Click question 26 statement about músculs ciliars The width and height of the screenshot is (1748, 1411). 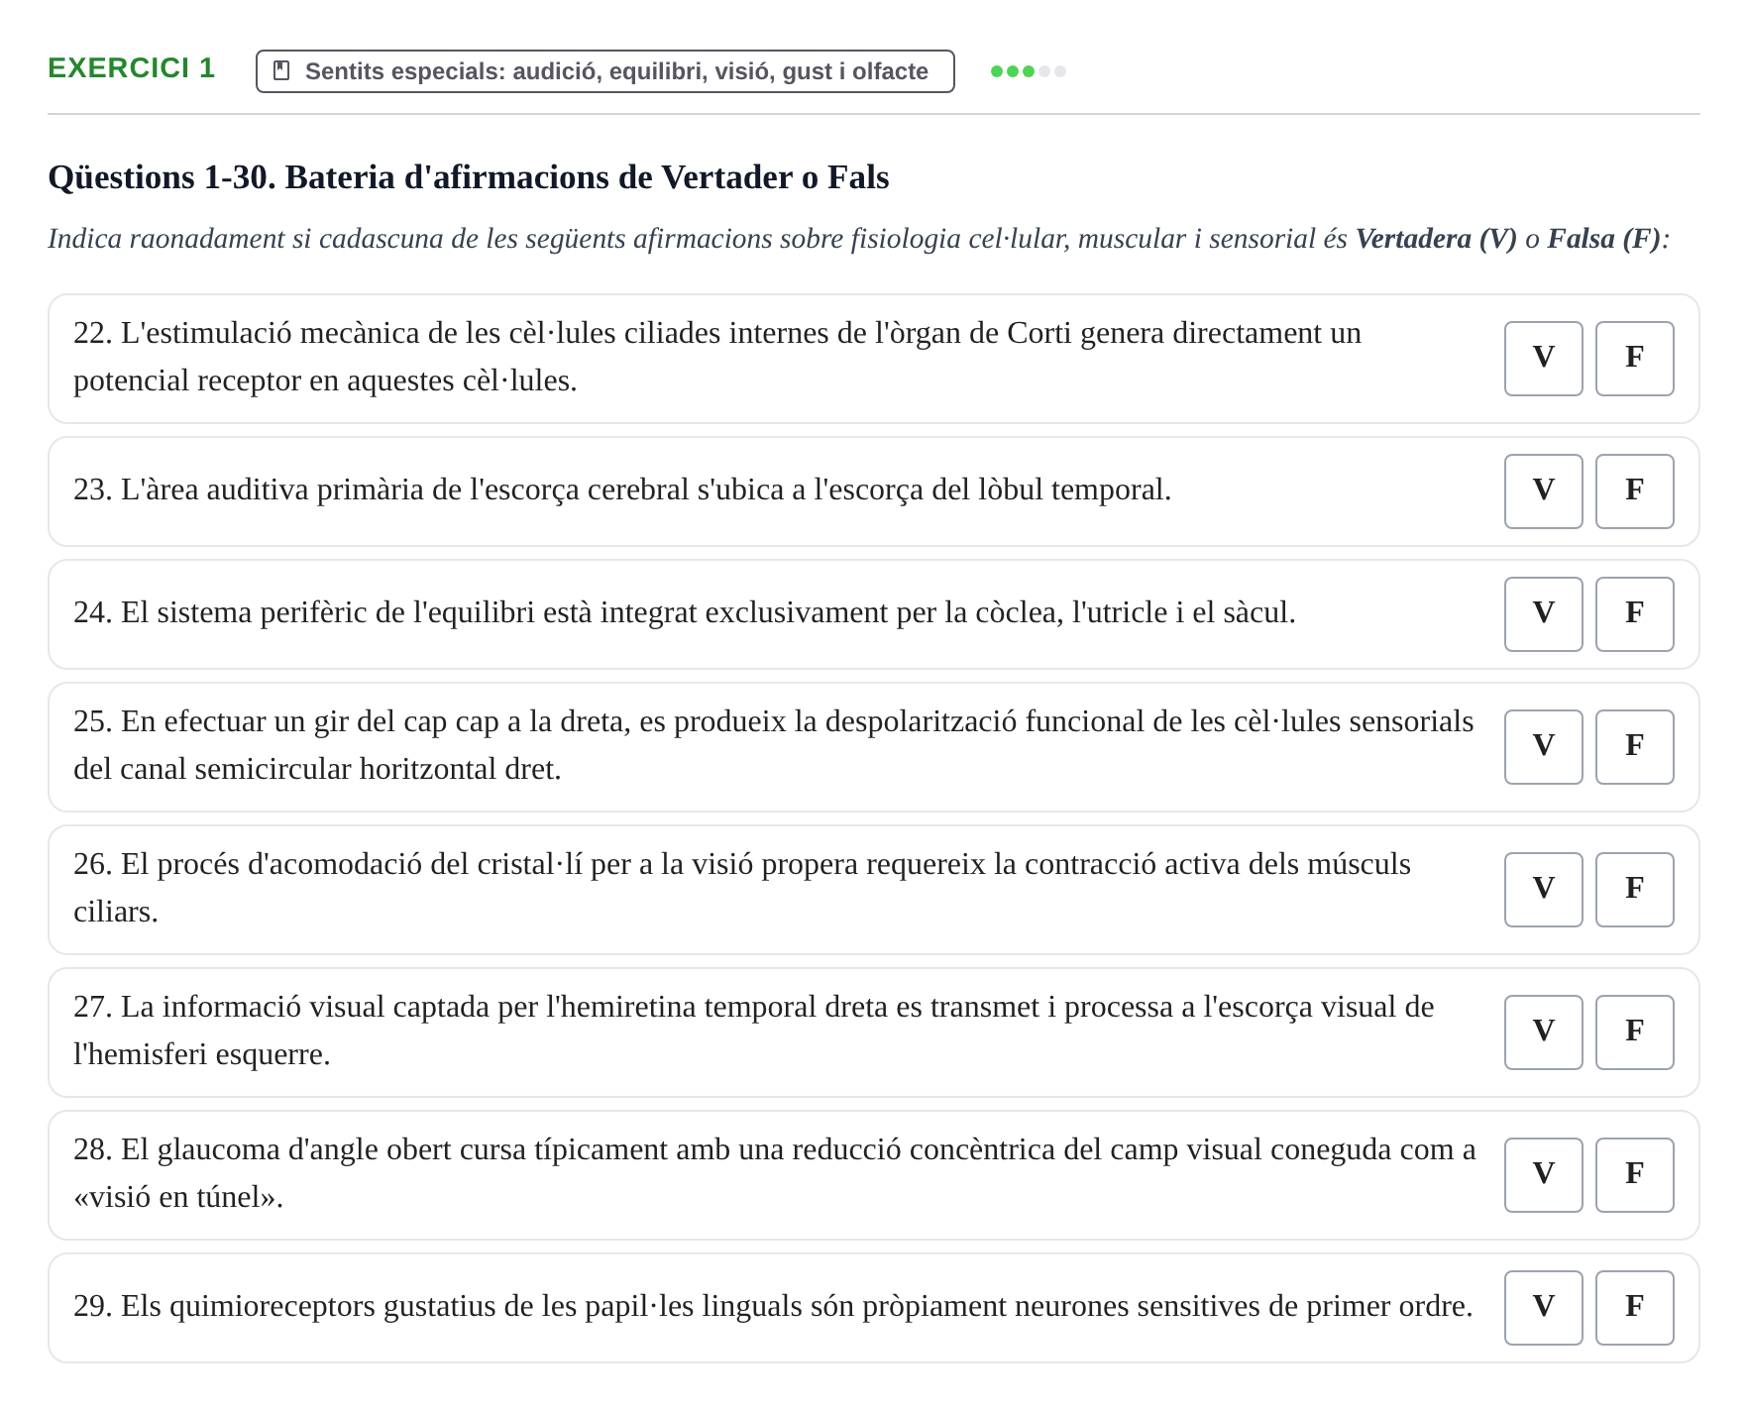click(742, 888)
